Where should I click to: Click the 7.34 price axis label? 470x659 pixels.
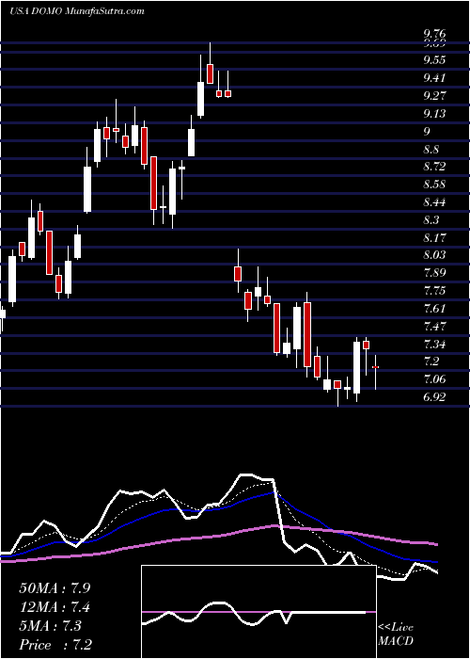(x=434, y=345)
